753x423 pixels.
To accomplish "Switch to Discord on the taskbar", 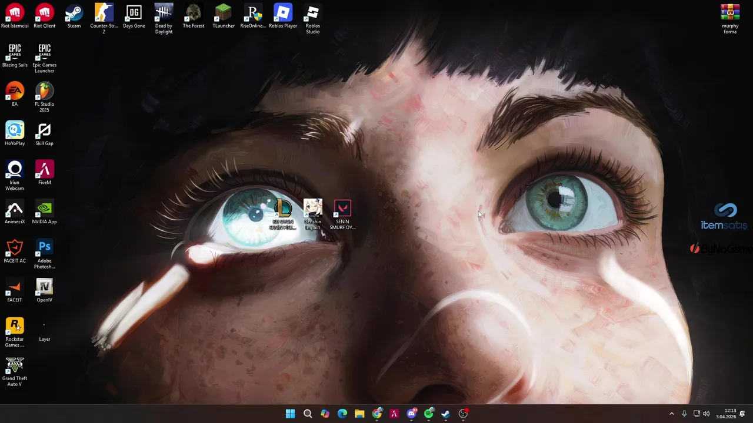I will coord(411,414).
